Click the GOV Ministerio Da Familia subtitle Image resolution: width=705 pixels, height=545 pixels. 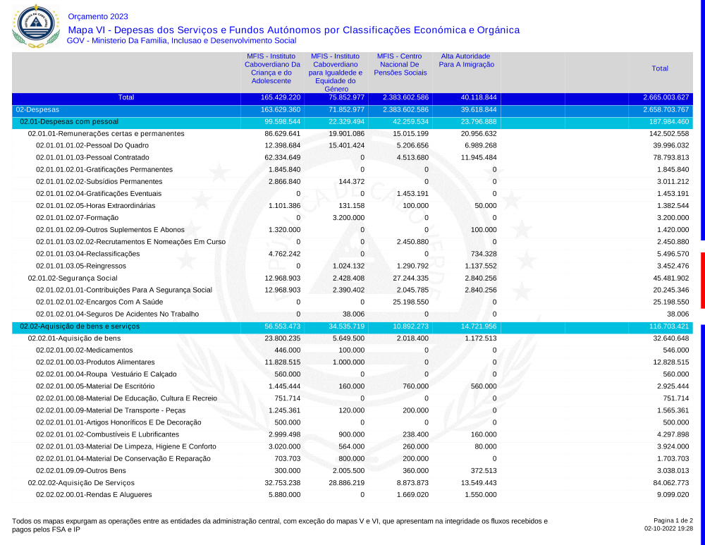[x=181, y=41]
